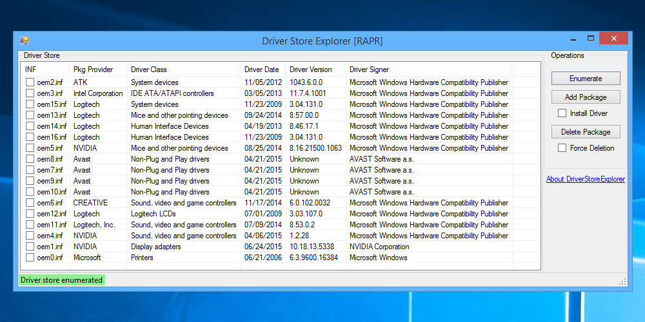Select the oem9.inf checkbox
This screenshot has height=322, width=645.
[x=30, y=181]
